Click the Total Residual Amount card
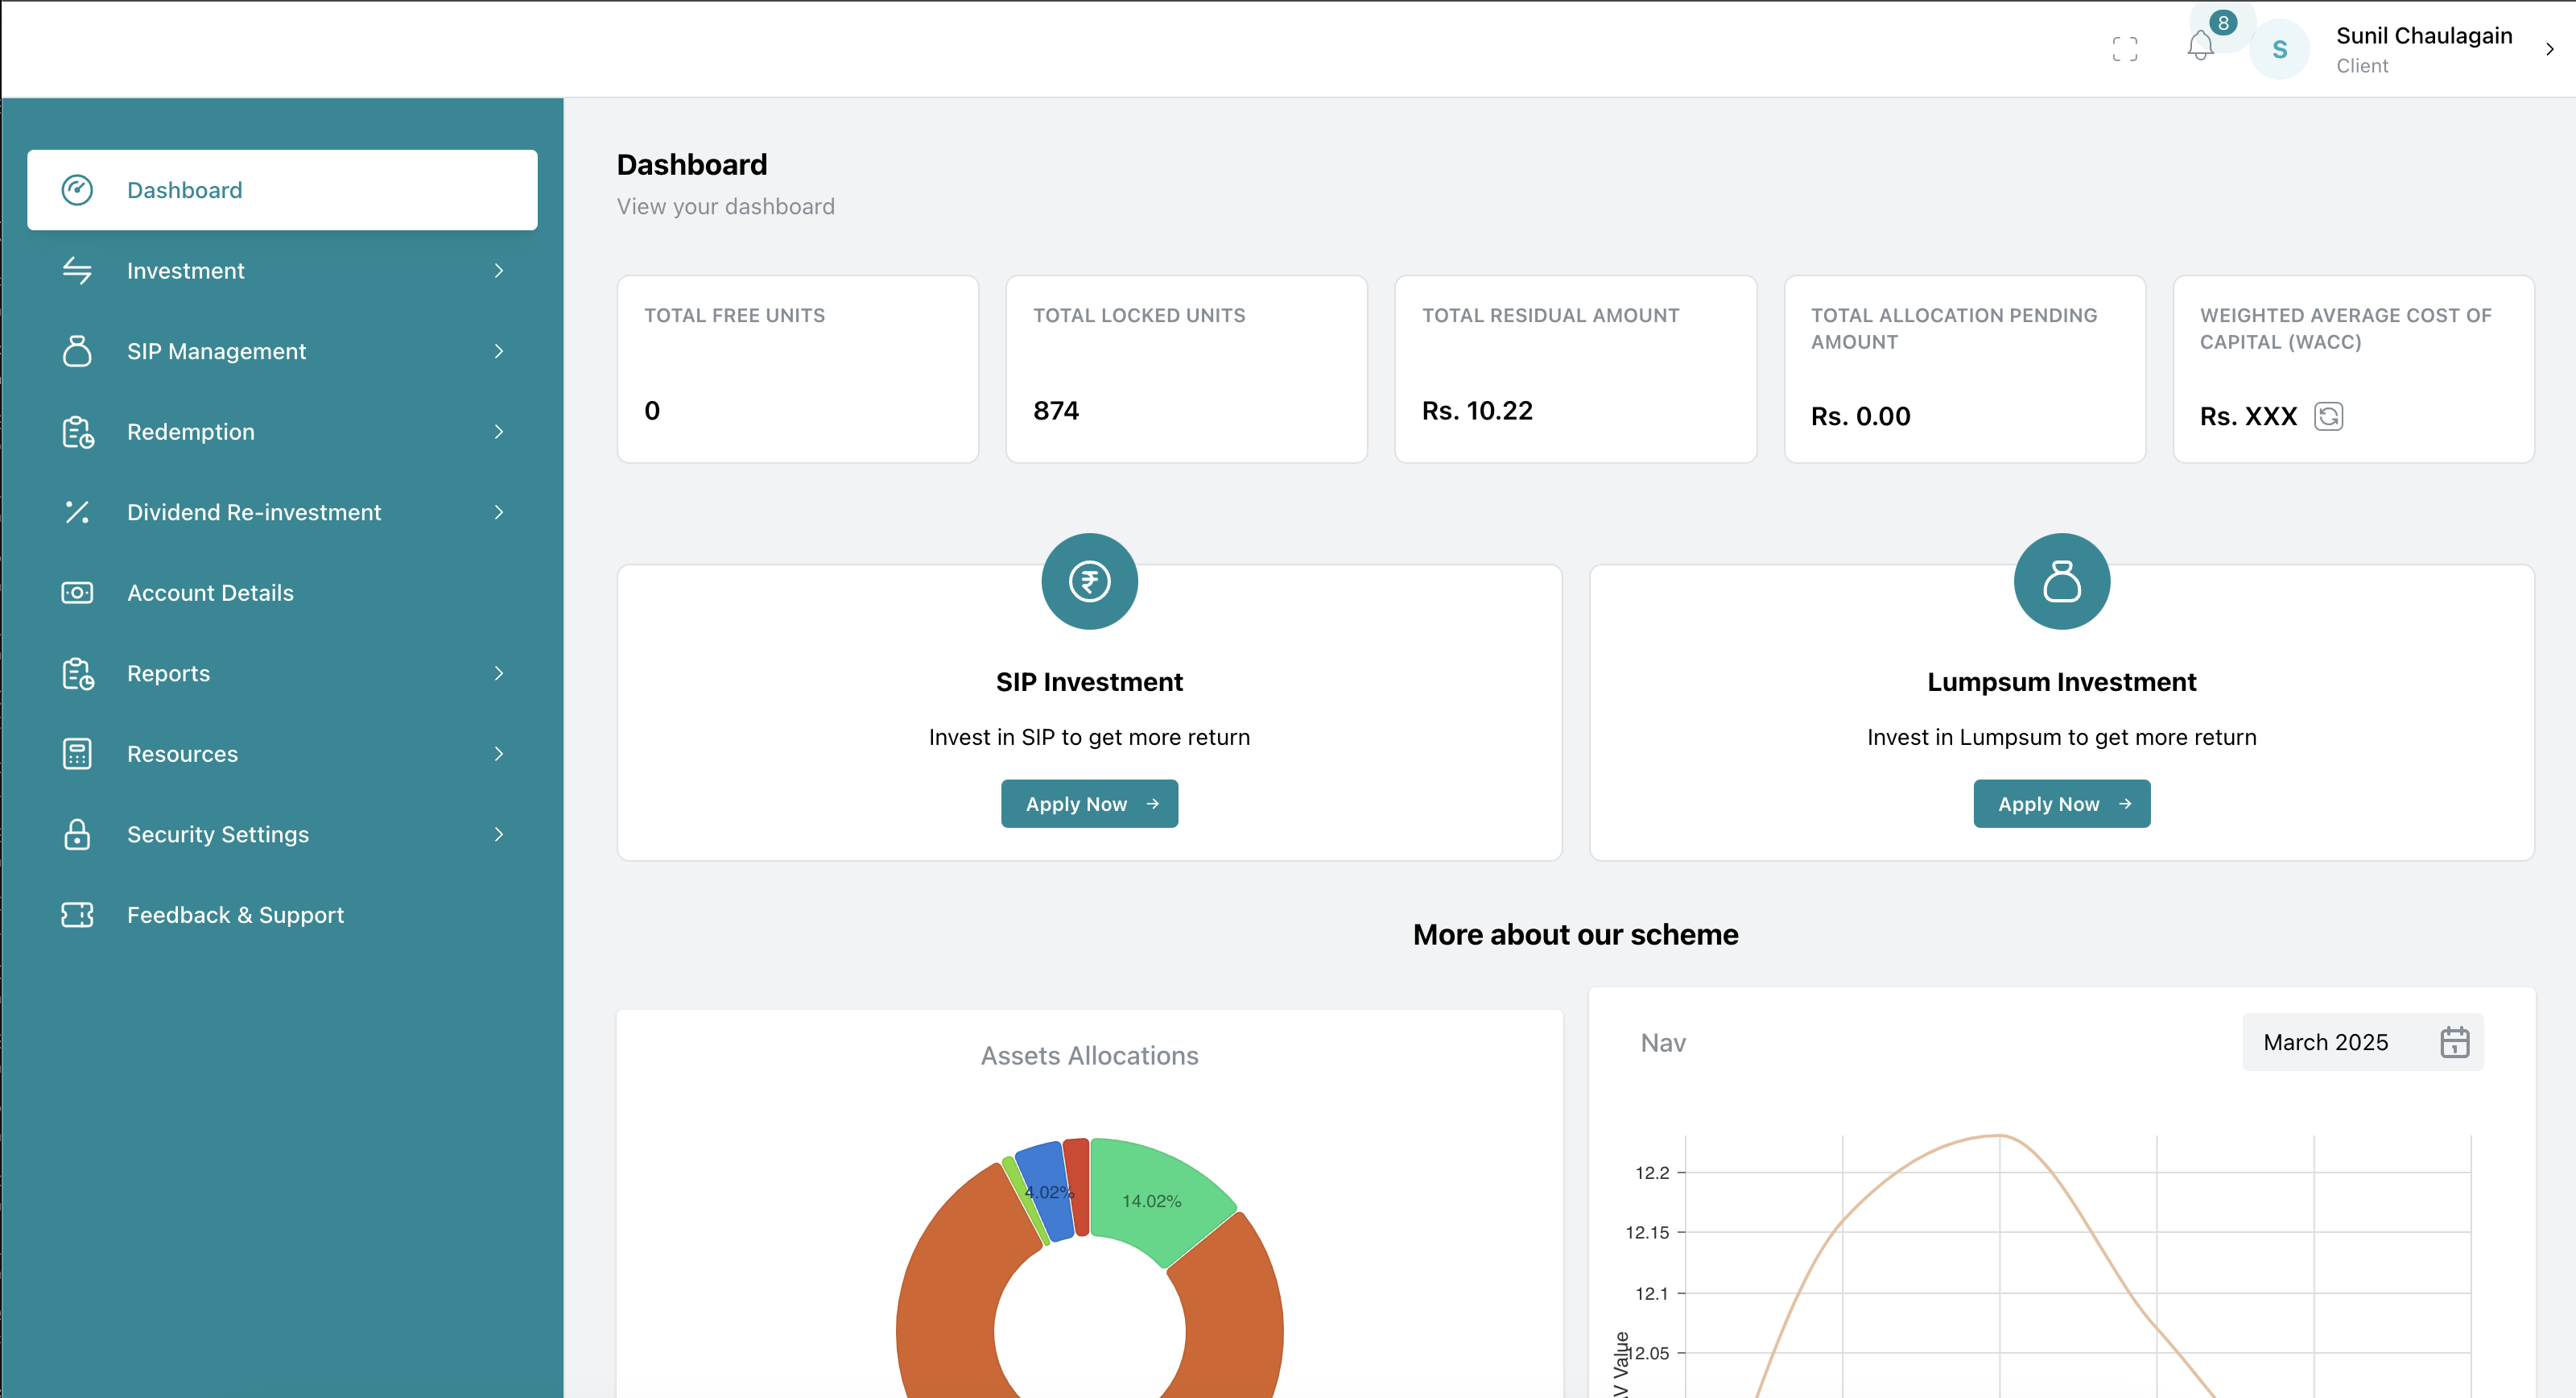 pos(1575,370)
